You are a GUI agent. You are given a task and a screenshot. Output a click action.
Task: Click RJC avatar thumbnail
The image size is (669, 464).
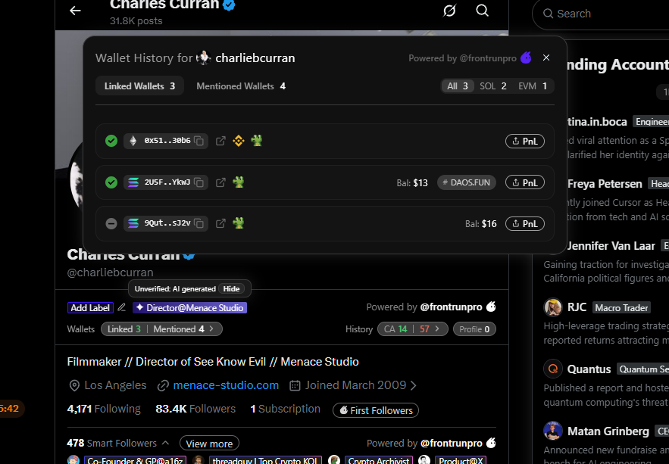point(553,307)
